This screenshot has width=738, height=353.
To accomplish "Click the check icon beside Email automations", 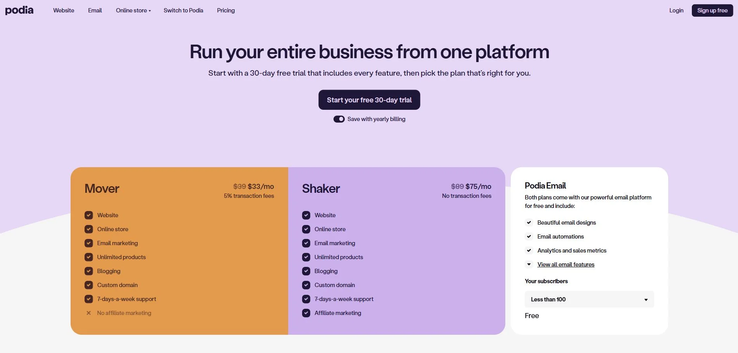I will click(529, 237).
